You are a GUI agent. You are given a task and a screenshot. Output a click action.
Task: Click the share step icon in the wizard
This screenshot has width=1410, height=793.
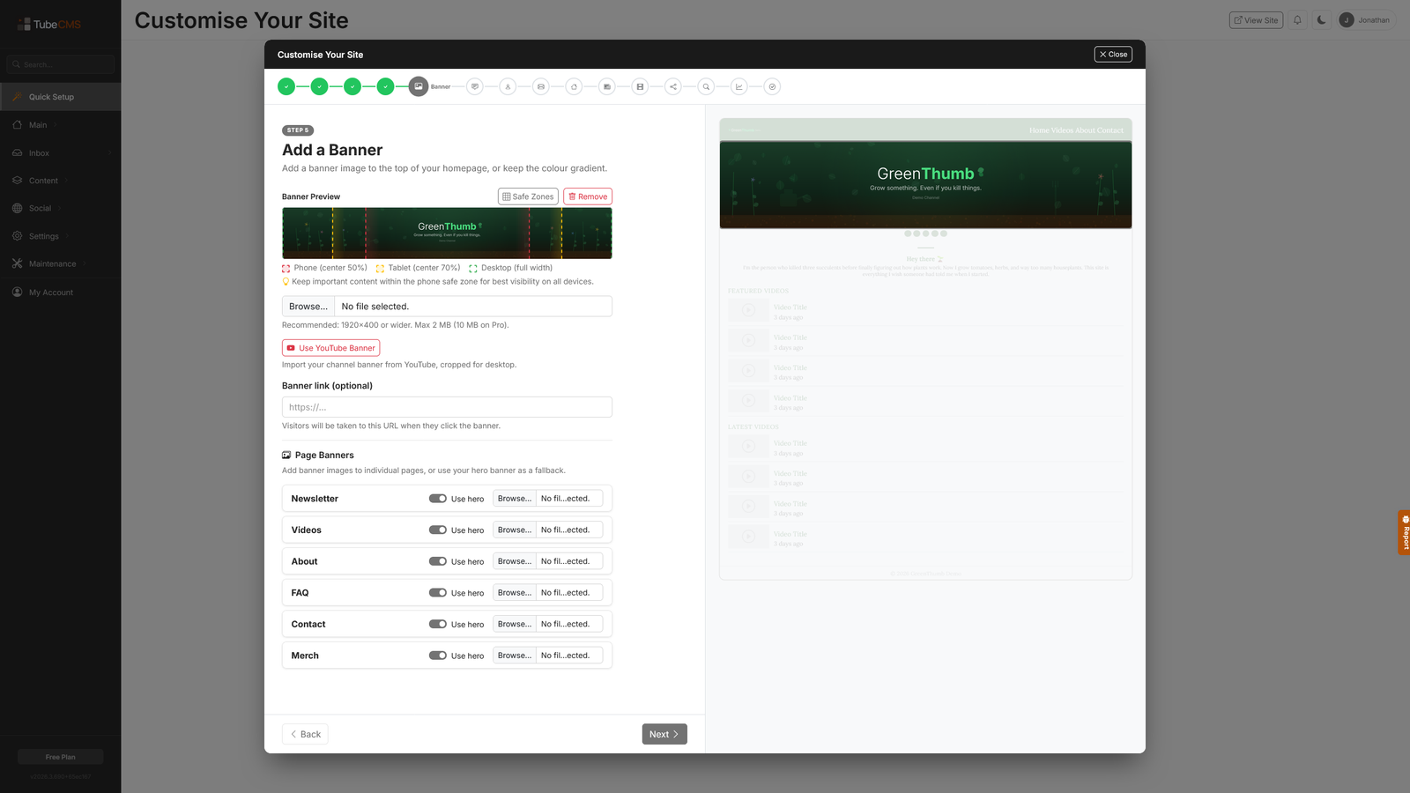673,86
